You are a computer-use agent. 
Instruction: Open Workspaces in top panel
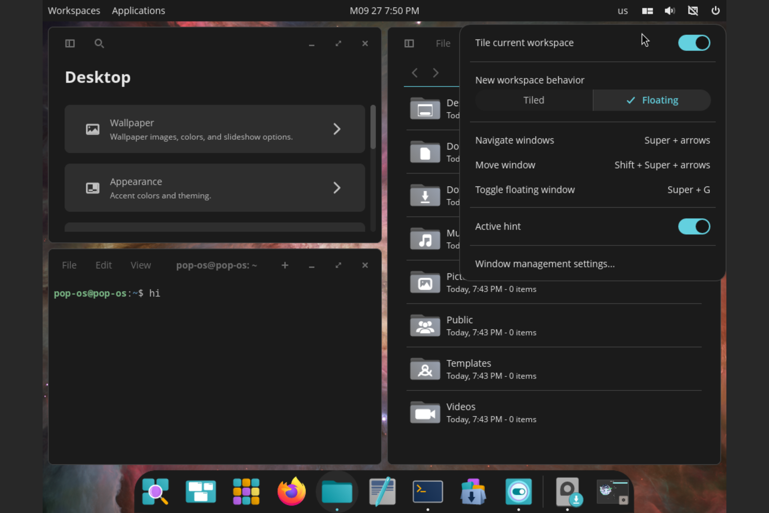[74, 11]
